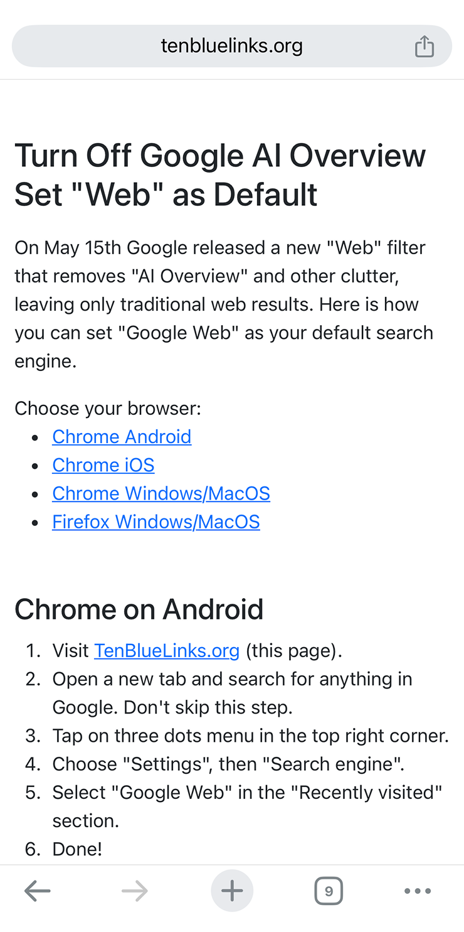Open the Chrome Android link
The image size is (464, 932).
pyautogui.click(x=122, y=436)
